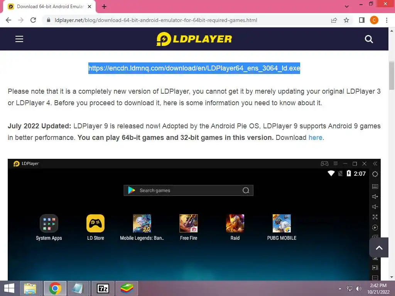Viewport: 395px width, 296px height.
Task: Click the scrollbar down arrow
Action: [392, 277]
